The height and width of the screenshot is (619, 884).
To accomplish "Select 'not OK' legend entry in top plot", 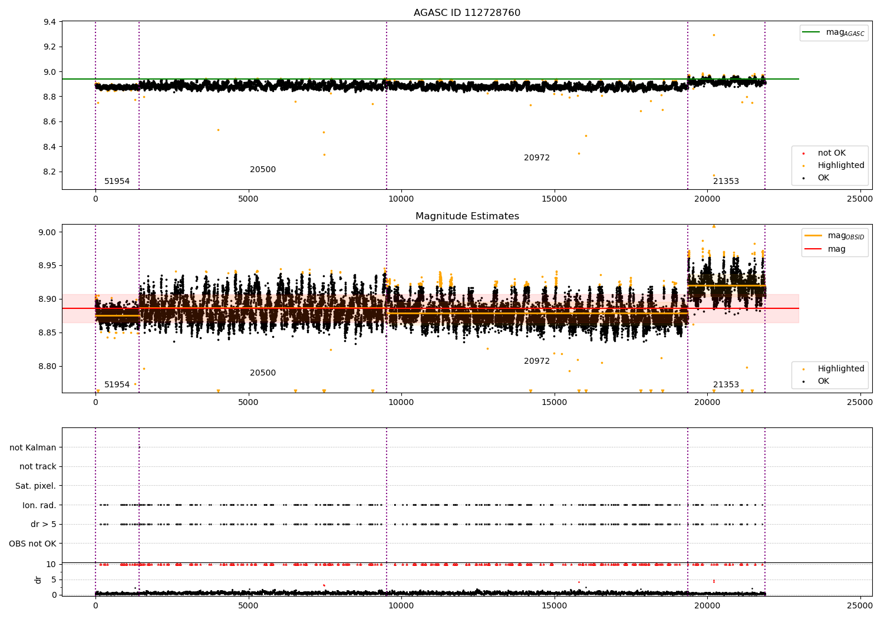I will coord(830,153).
